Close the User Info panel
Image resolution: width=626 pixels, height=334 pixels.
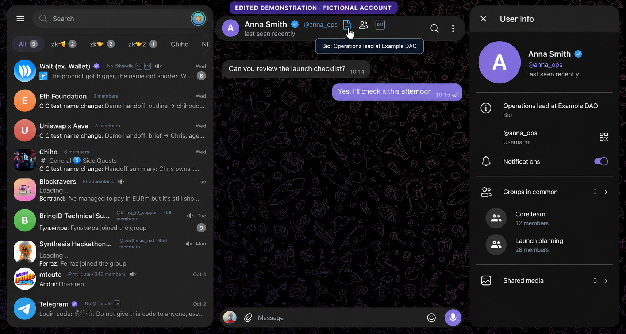[483, 19]
